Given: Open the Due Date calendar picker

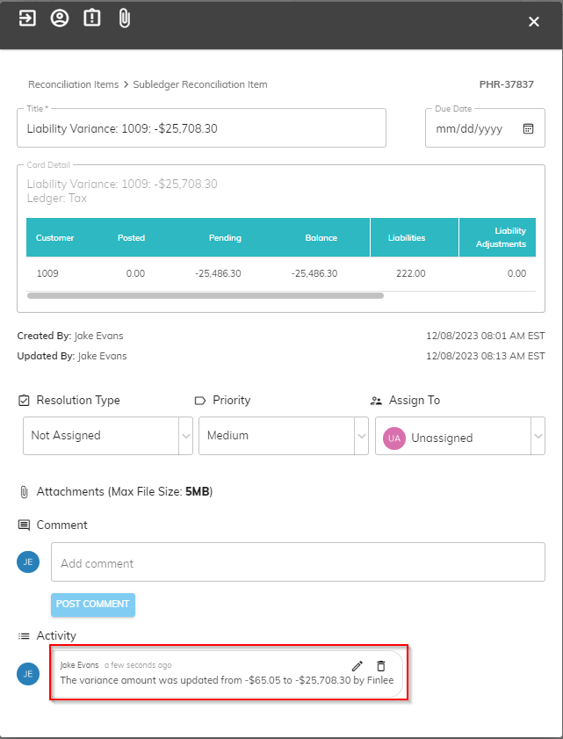Looking at the screenshot, I should point(528,128).
